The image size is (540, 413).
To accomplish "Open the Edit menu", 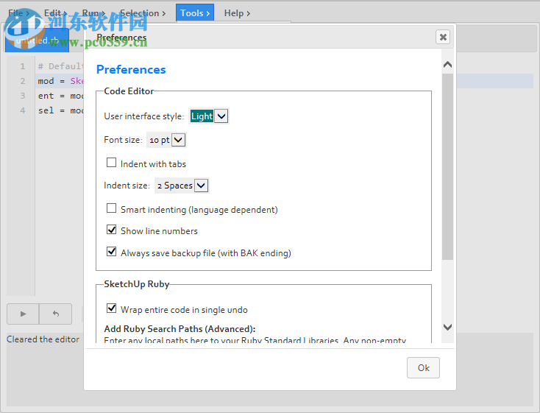I will [55, 13].
